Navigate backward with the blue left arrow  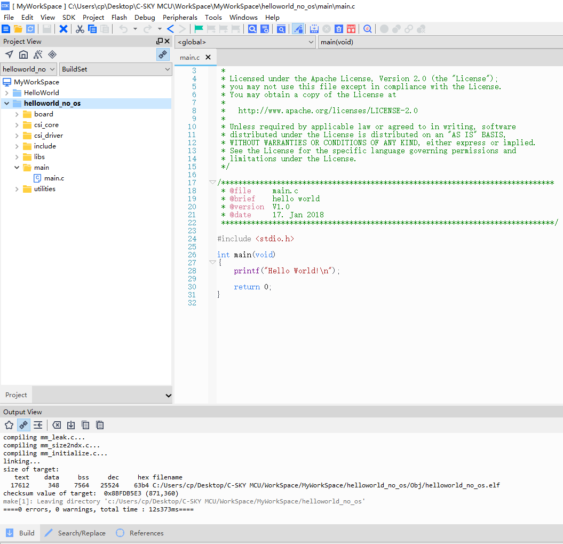170,29
